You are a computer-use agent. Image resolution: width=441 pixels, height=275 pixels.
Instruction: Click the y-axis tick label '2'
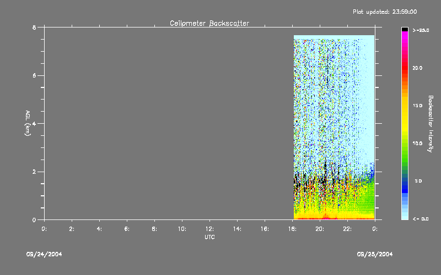coord(34,172)
